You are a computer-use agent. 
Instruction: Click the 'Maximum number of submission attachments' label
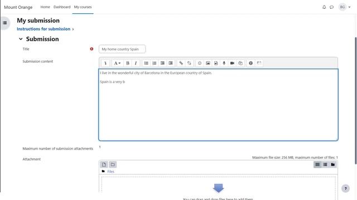58,148
